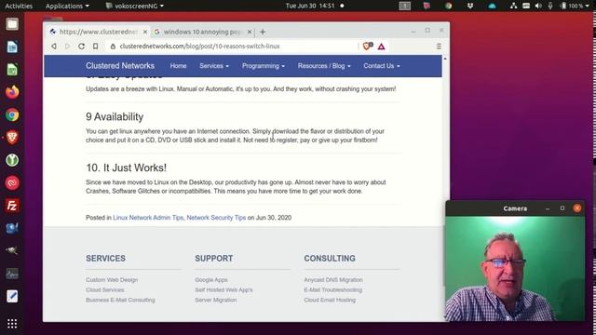This screenshot has height=335, width=596.
Task: Open network icon in top bar
Action: coord(513,6)
